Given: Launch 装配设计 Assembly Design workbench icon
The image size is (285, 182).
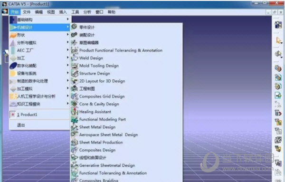Looking at the screenshot, I should (x=74, y=35).
